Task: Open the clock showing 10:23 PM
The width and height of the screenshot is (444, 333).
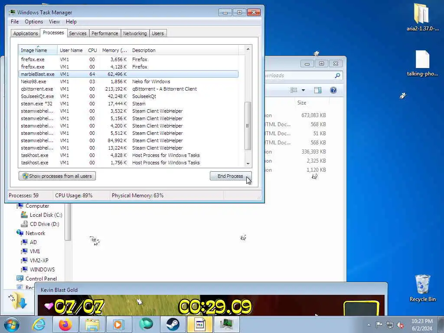Action: click(421, 325)
